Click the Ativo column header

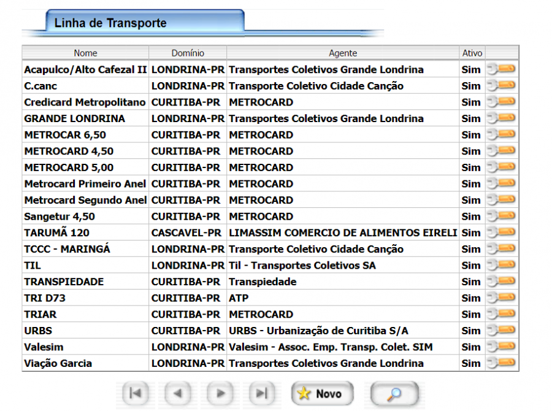(x=472, y=53)
